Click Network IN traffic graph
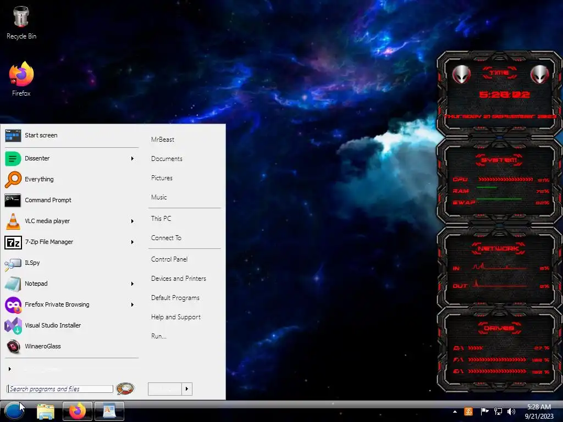563x422 pixels. tap(499, 266)
